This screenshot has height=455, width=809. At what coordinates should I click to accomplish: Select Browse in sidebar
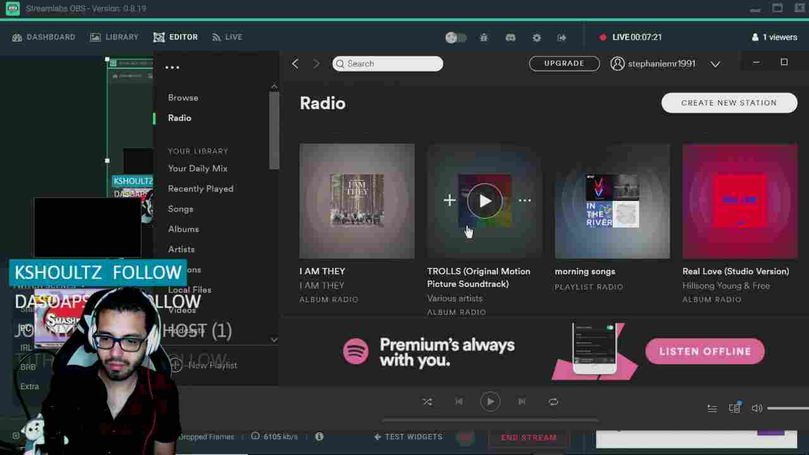click(x=183, y=97)
